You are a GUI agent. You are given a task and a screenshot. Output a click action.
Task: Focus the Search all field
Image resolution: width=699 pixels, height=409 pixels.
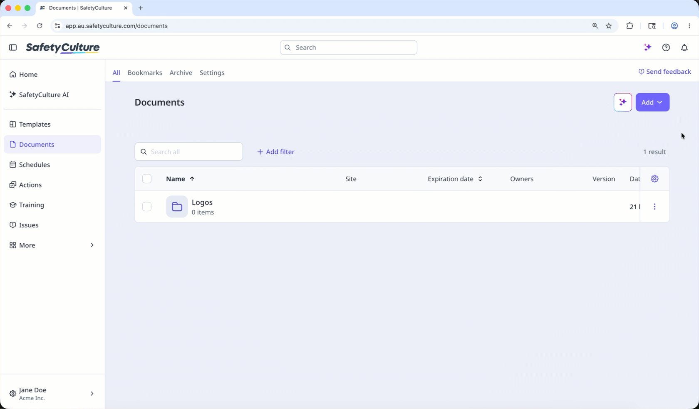[x=189, y=152]
